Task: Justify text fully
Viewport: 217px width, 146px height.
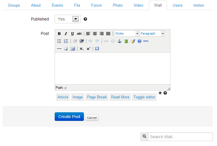Action: pyautogui.click(x=108, y=33)
